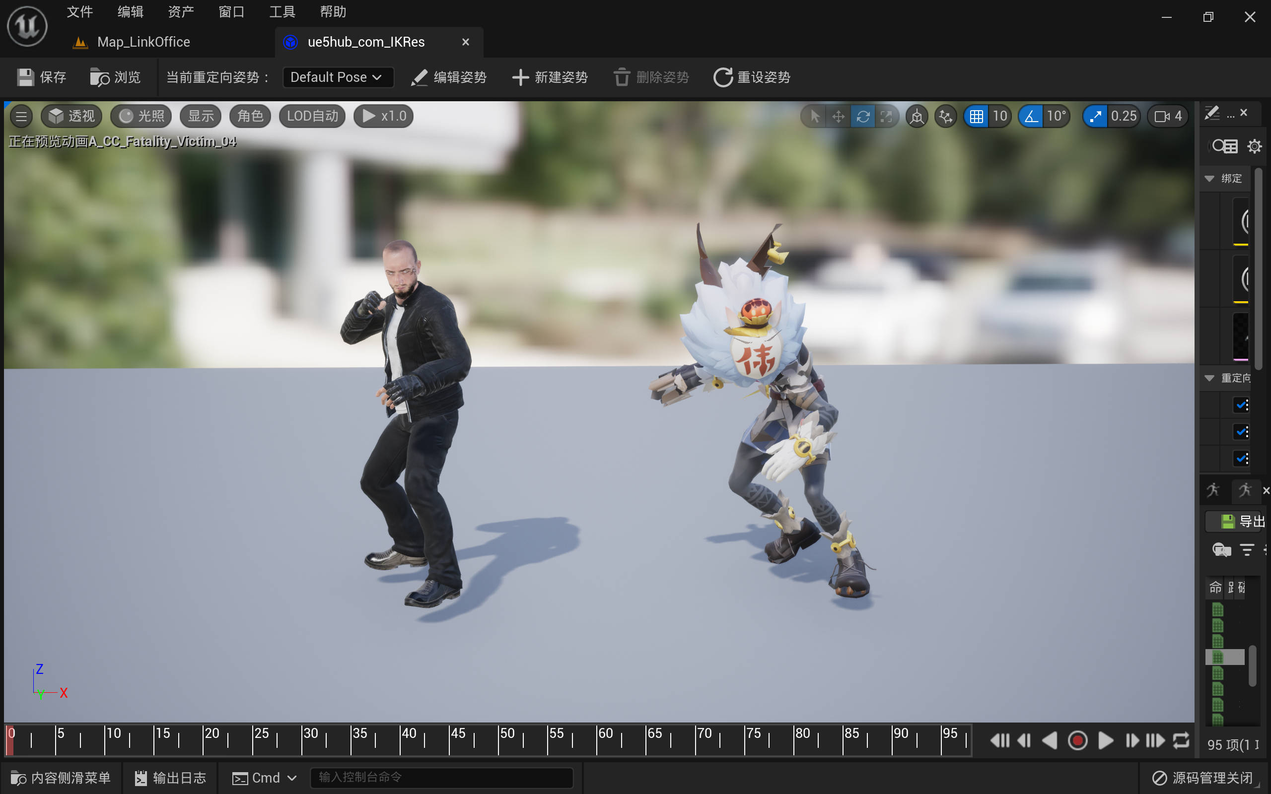This screenshot has width=1271, height=794.
Task: Select the Scale gizmo tool
Action: pos(886,116)
